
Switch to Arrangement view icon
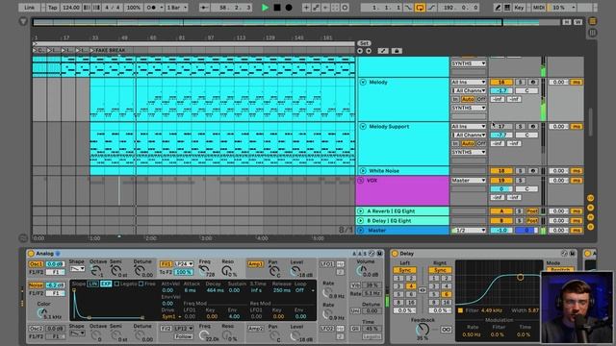point(592,21)
